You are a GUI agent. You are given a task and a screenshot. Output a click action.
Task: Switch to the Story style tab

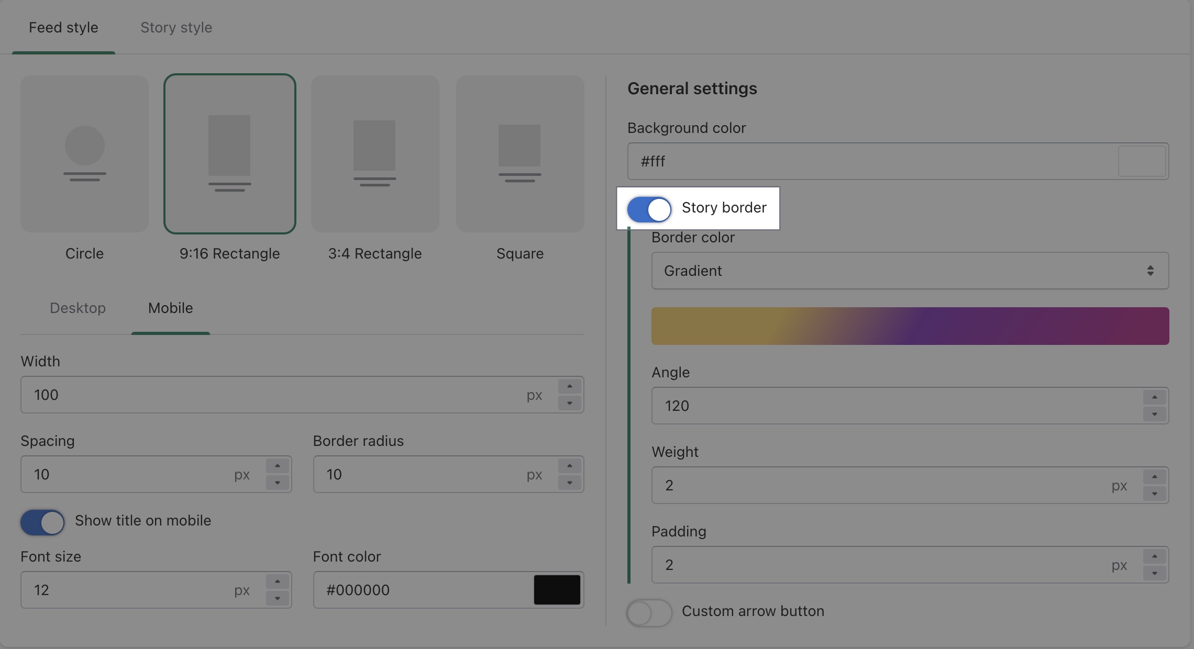point(176,27)
